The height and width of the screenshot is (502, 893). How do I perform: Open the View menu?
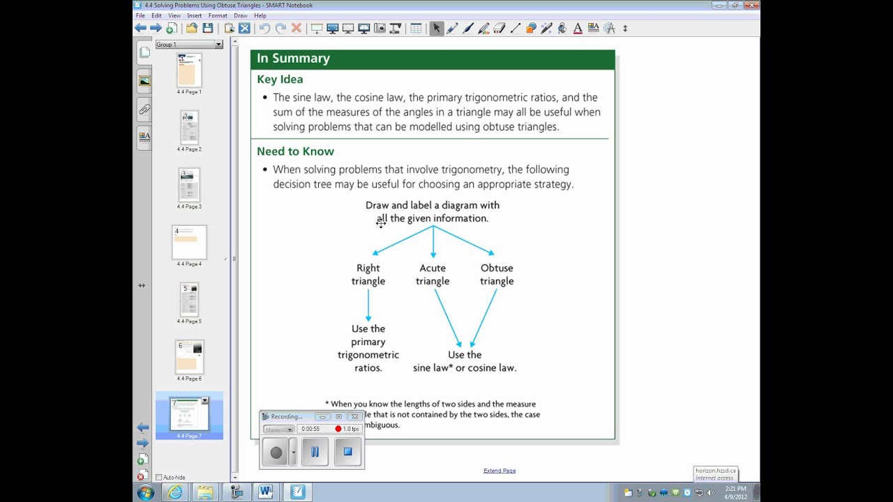point(174,15)
